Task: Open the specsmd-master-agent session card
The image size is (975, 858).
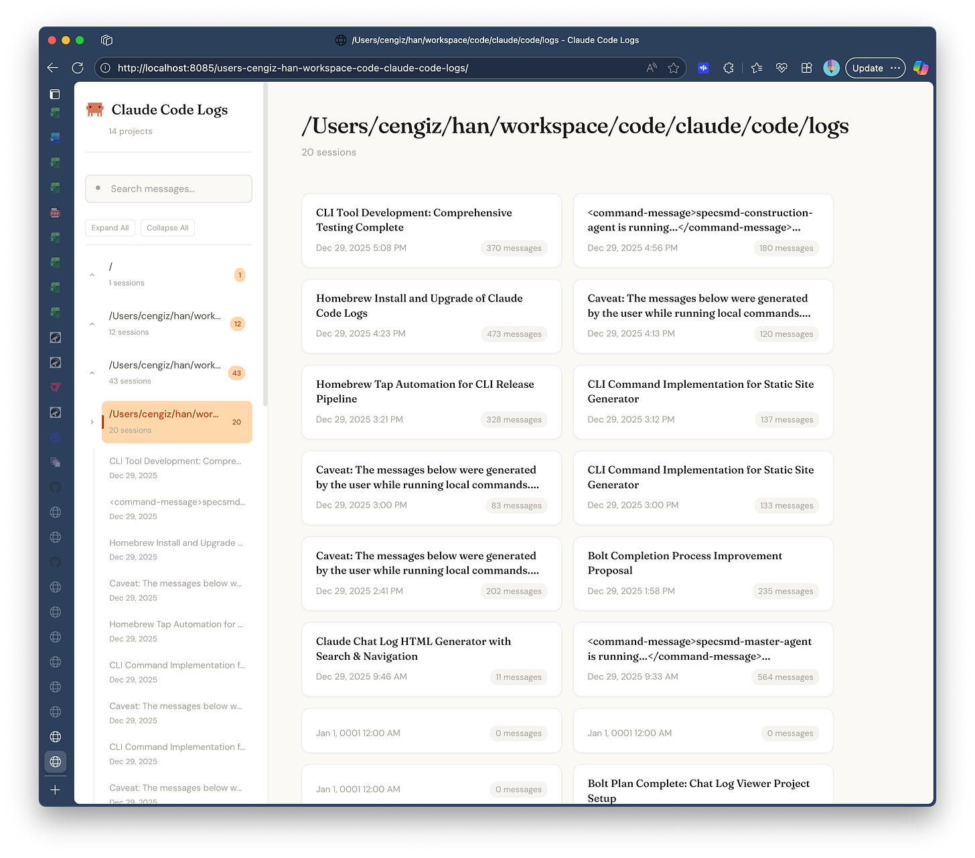Action: click(703, 659)
